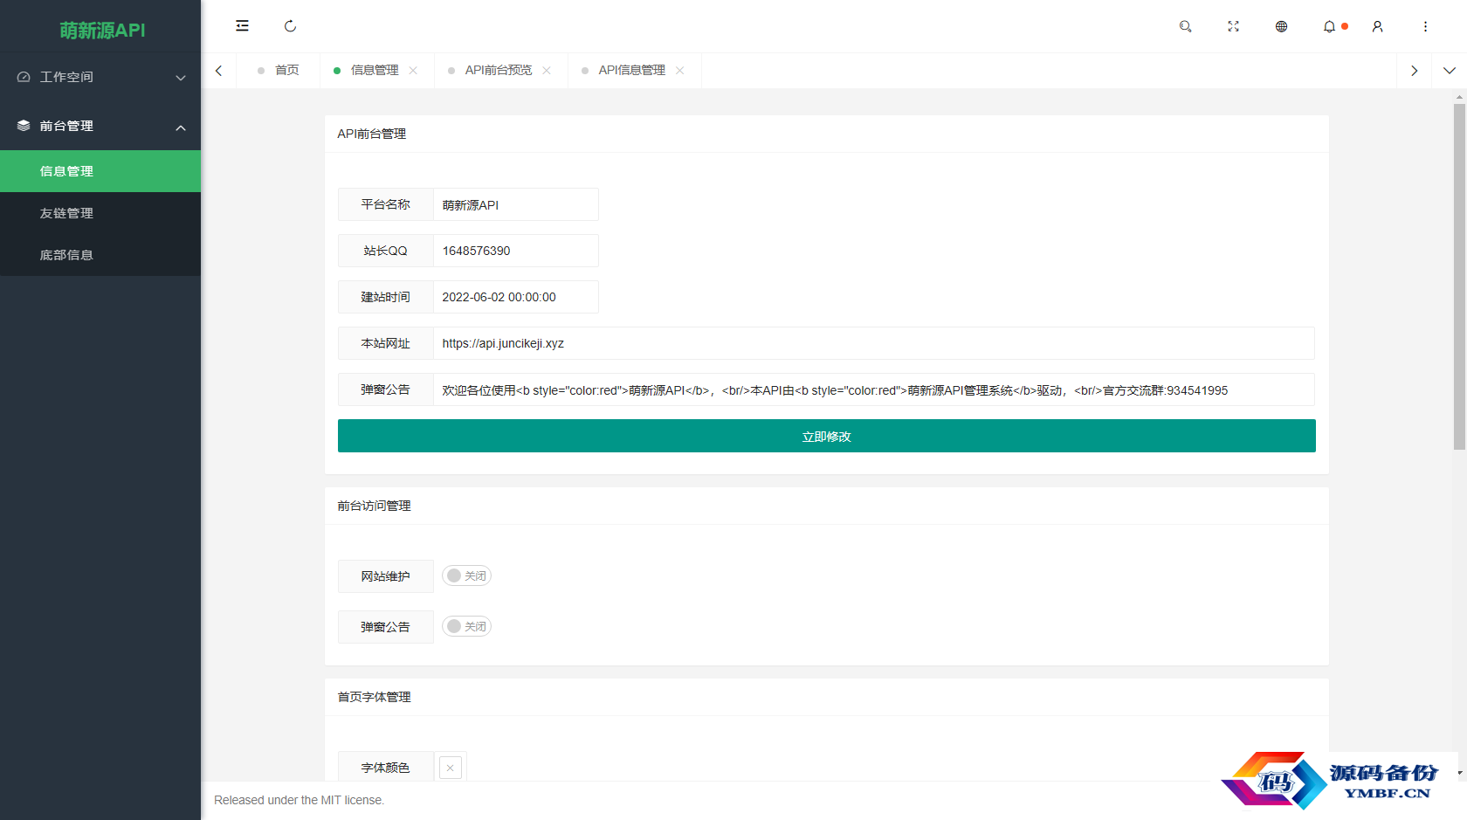Click the vertical page scrollbar

tap(1459, 277)
